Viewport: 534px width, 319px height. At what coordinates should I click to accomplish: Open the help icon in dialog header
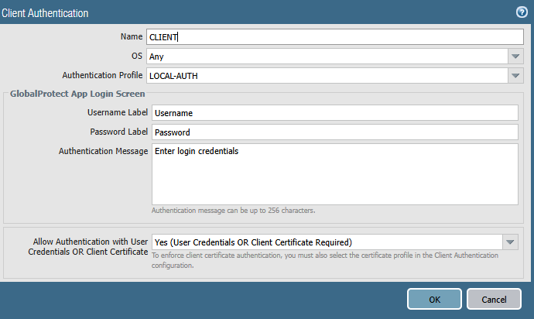(522, 12)
